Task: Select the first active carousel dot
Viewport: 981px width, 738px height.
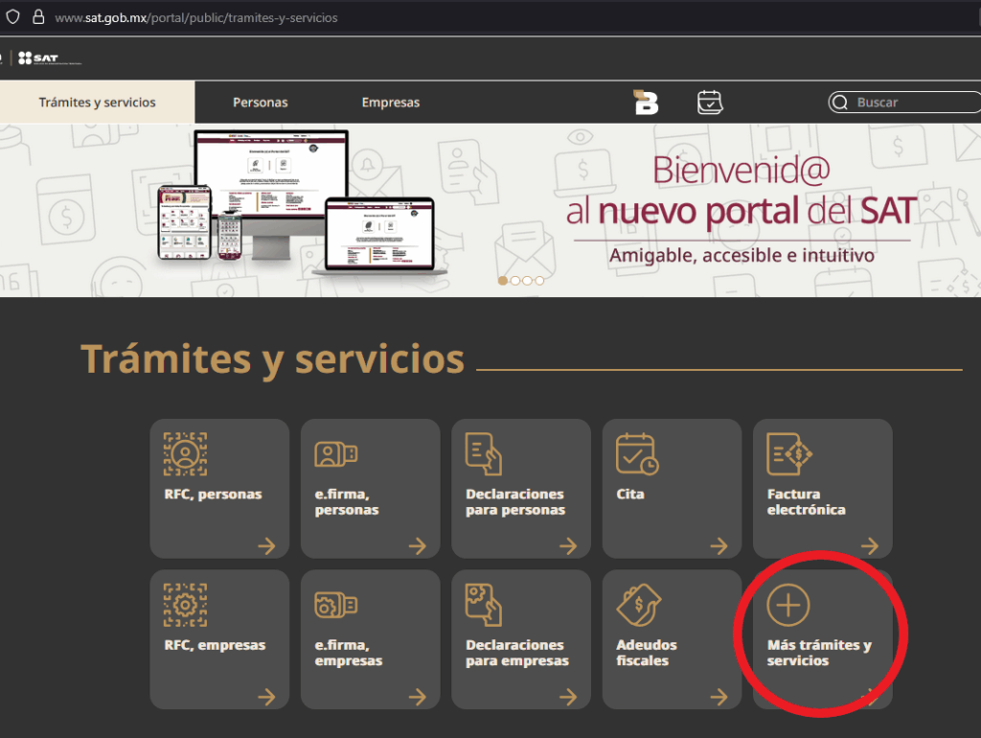Action: [x=503, y=281]
